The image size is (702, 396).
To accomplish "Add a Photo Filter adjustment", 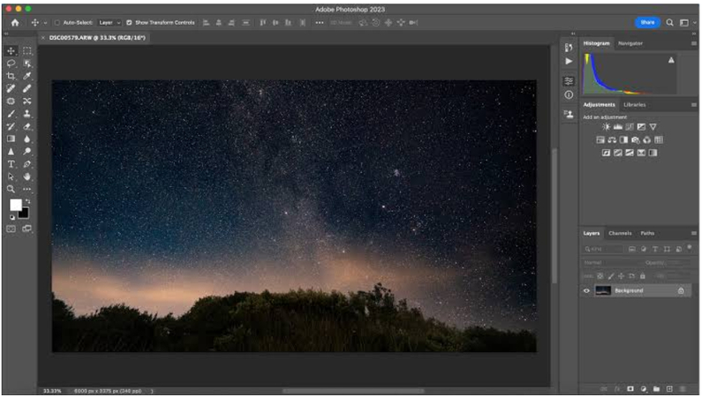I will [635, 140].
